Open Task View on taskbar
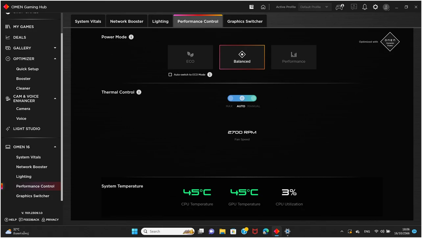422x238 pixels. (201, 231)
